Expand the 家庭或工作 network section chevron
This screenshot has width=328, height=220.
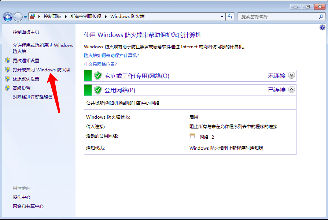tap(291, 75)
